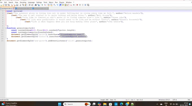Toggle synchronize horizontal scrolling icon
Image resolution: width=192 pixels, height=106 pixels.
pos(51,5)
